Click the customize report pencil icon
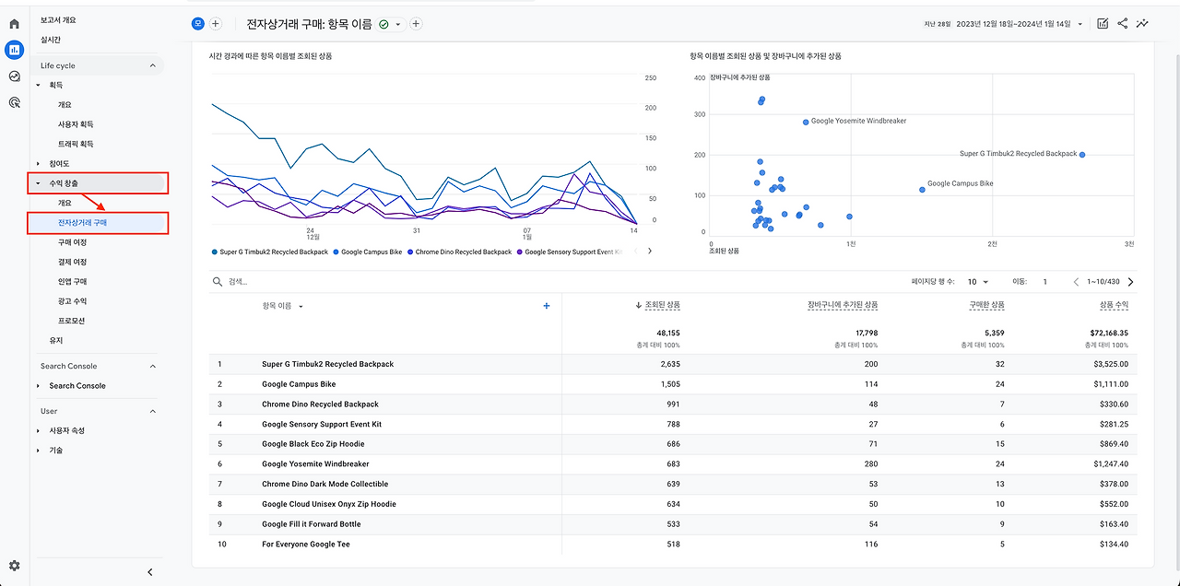Image resolution: width=1180 pixels, height=586 pixels. [1103, 23]
